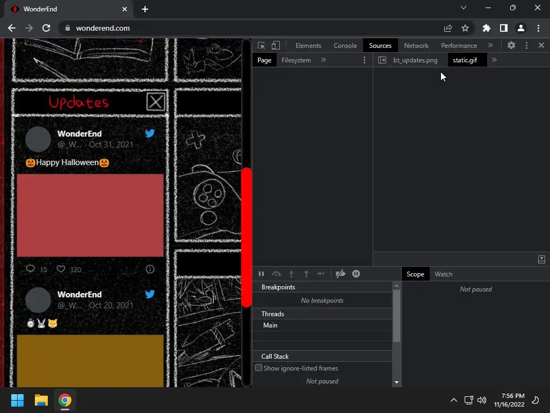Share this page icon in address bar
550x413 pixels.
coord(448,28)
